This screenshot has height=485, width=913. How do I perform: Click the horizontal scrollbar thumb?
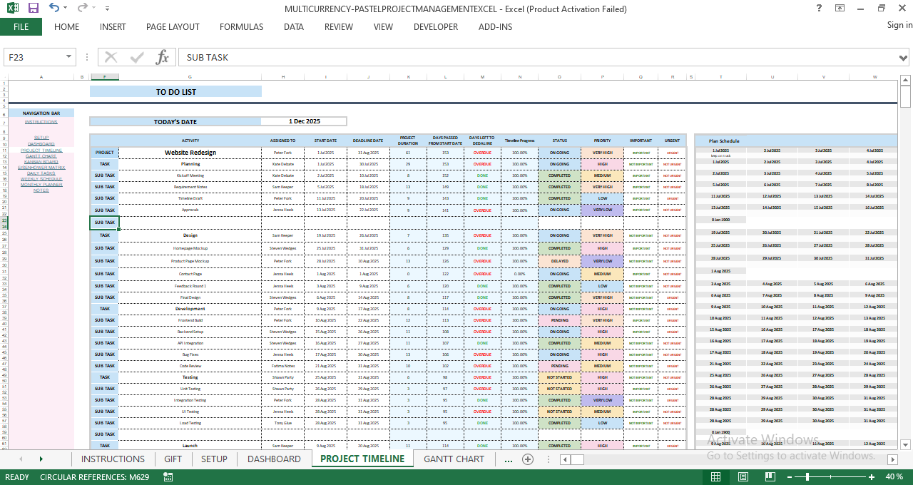pyautogui.click(x=578, y=459)
